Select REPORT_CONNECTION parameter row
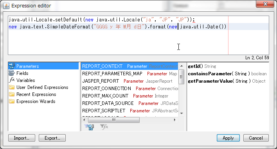The width and height of the screenshot is (277, 149). pyautogui.click(x=130, y=89)
